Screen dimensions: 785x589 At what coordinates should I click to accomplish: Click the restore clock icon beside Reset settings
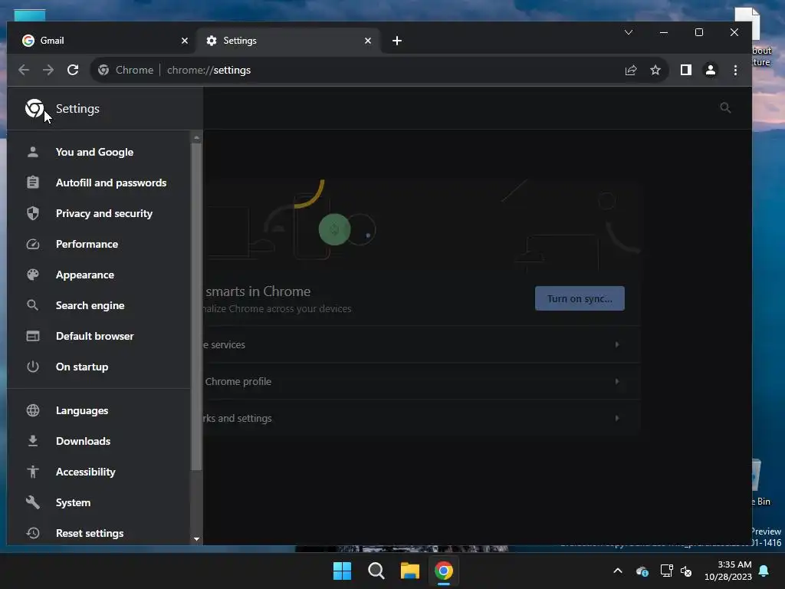pyautogui.click(x=32, y=533)
